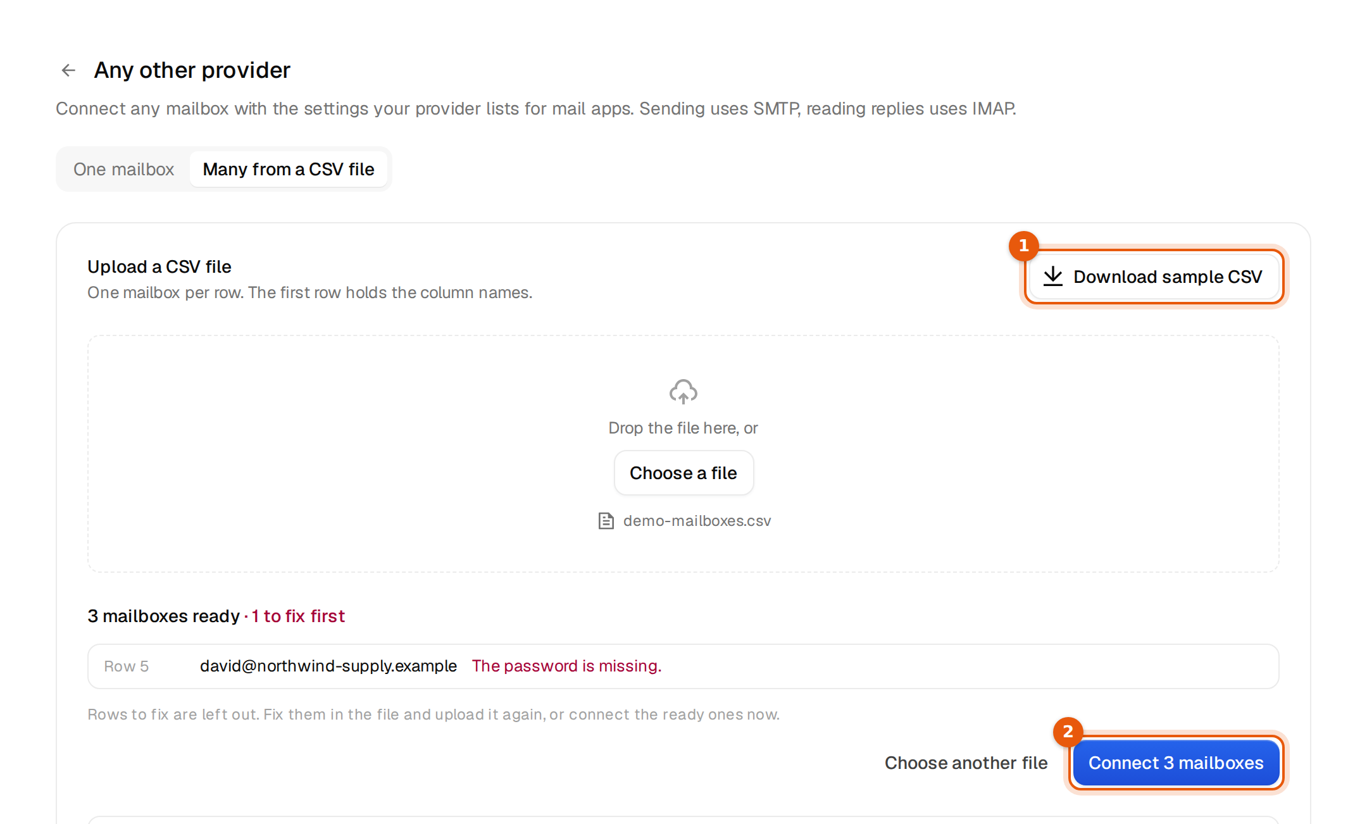Click Connect 3 mailboxes
Screen dimensions: 1367x824
[1176, 763]
